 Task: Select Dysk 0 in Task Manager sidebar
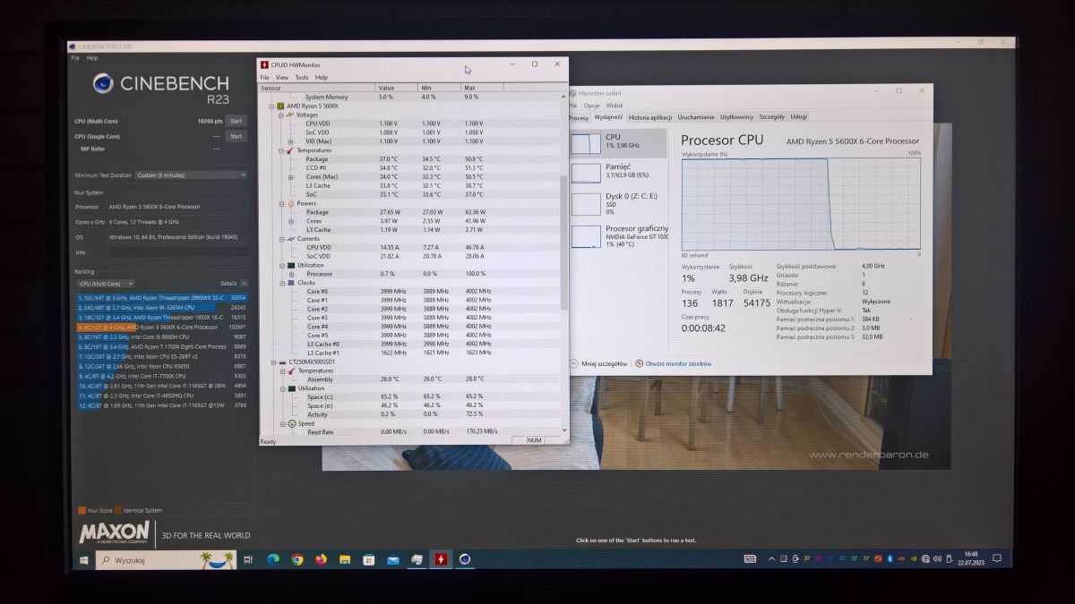point(619,202)
